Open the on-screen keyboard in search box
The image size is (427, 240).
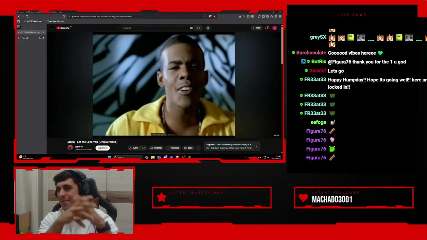191,28
